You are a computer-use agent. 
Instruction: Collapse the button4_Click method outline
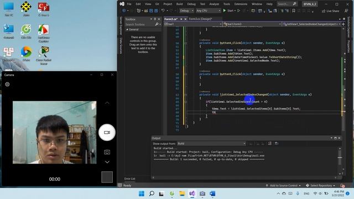[186, 43]
